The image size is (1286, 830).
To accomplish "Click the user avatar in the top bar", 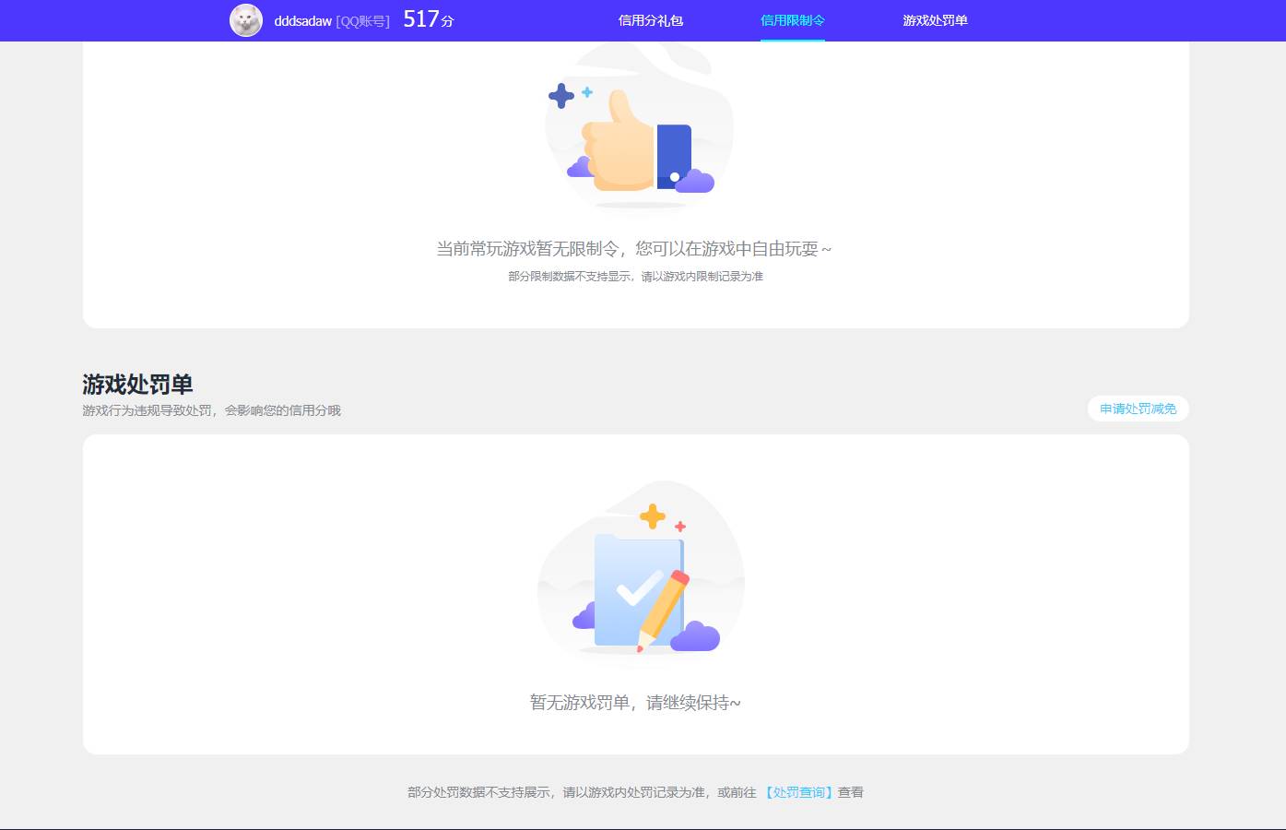I will [245, 20].
